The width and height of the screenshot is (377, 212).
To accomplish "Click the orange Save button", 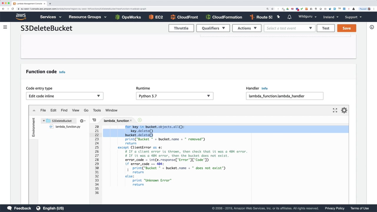I will [x=346, y=28].
